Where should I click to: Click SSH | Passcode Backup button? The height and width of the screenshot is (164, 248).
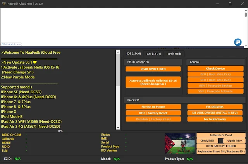pos(215,85)
